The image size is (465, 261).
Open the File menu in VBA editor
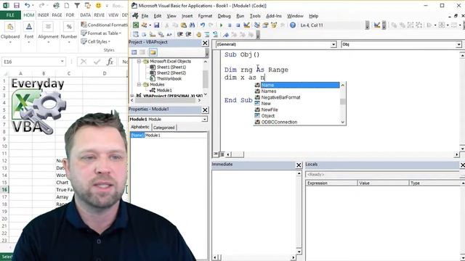145,16
